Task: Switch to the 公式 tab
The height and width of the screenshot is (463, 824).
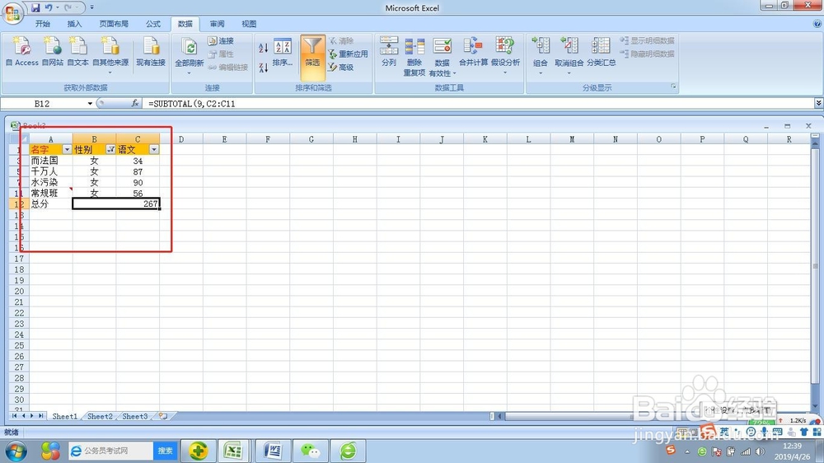Action: tap(153, 24)
